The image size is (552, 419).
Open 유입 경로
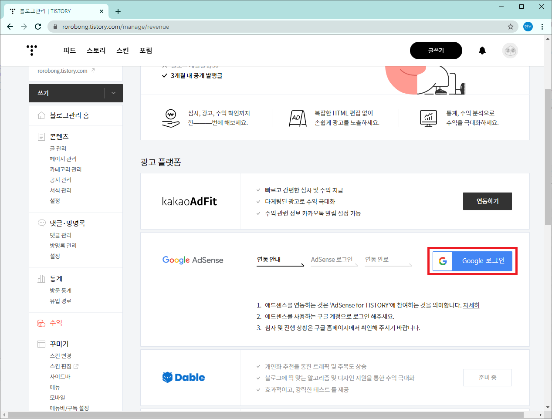(61, 301)
